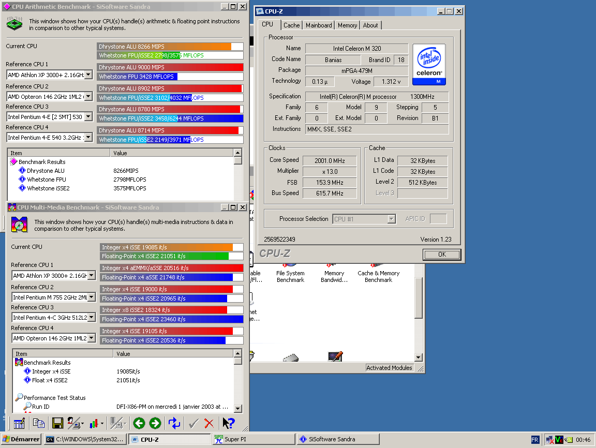Click the blue refresh arrows icon

point(174,423)
